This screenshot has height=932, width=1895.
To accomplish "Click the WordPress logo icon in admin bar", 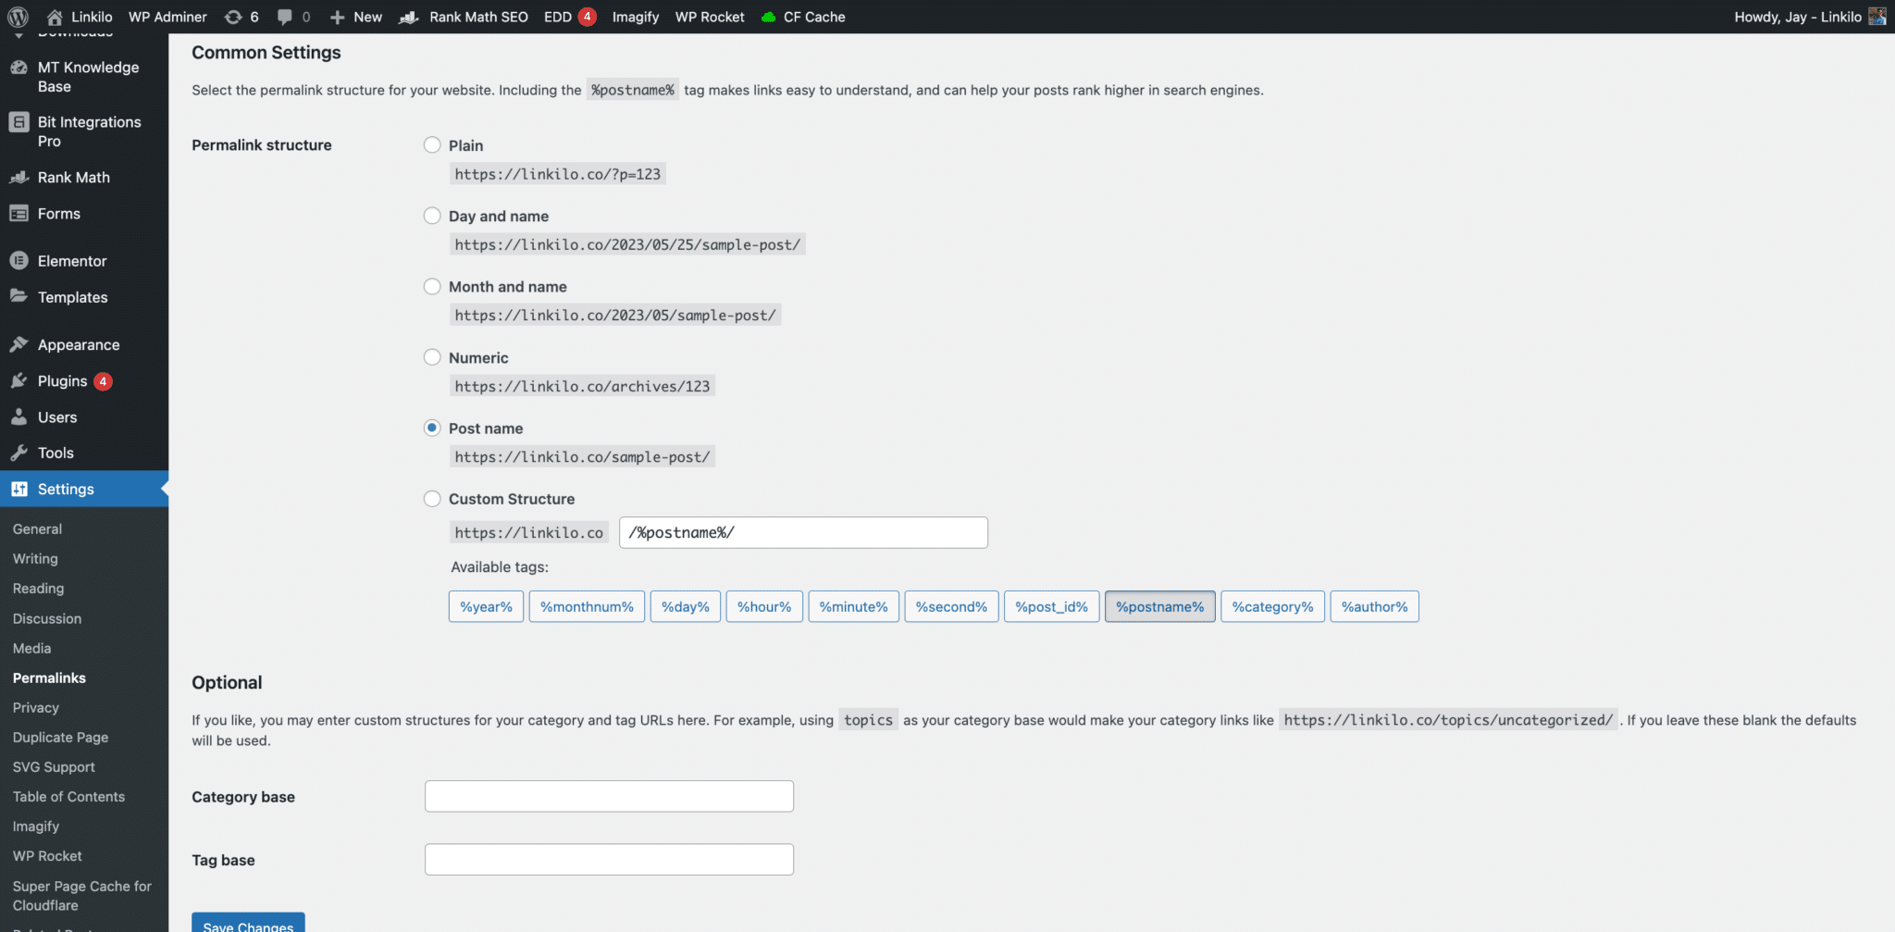I will 18,17.
